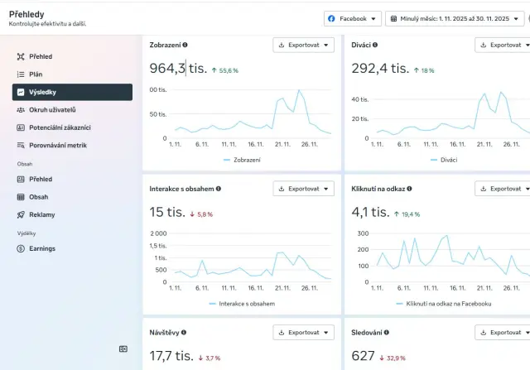Click the Earnings dollar icon

pos(22,248)
